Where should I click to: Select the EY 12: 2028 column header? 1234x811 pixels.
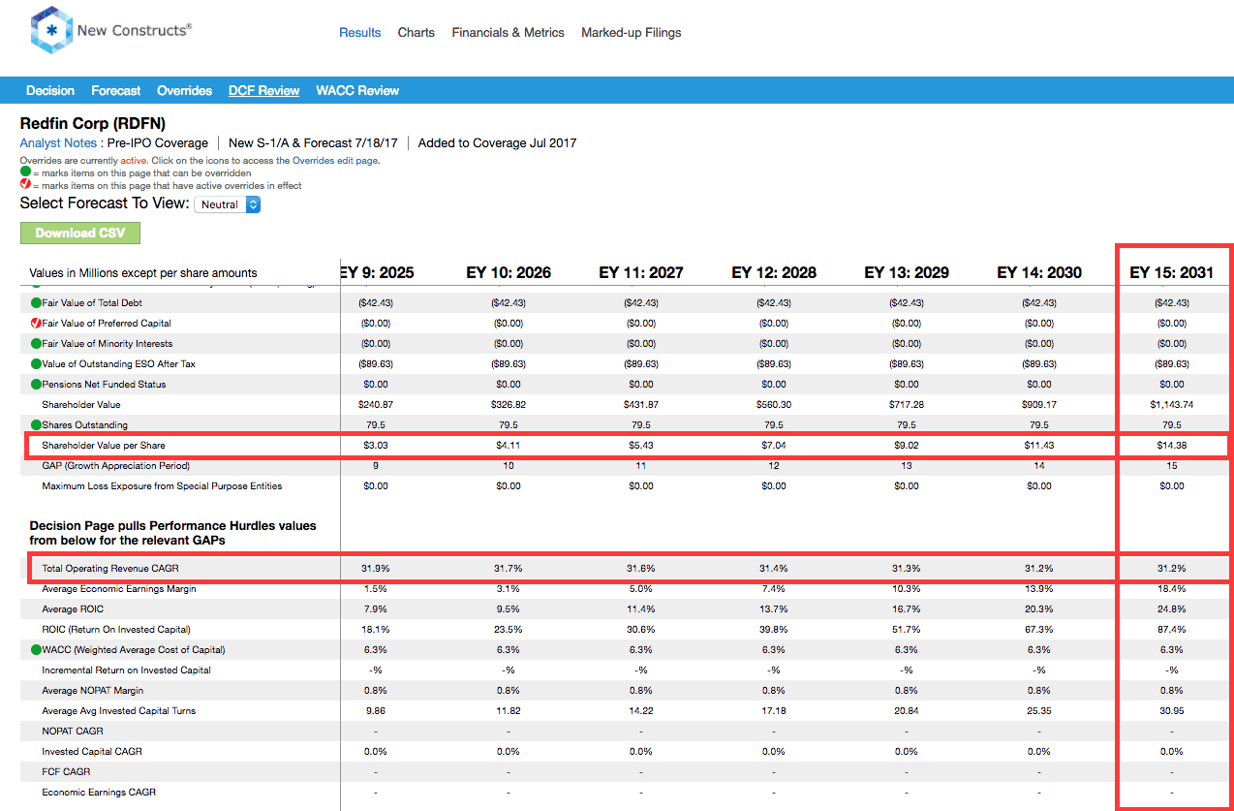point(774,272)
